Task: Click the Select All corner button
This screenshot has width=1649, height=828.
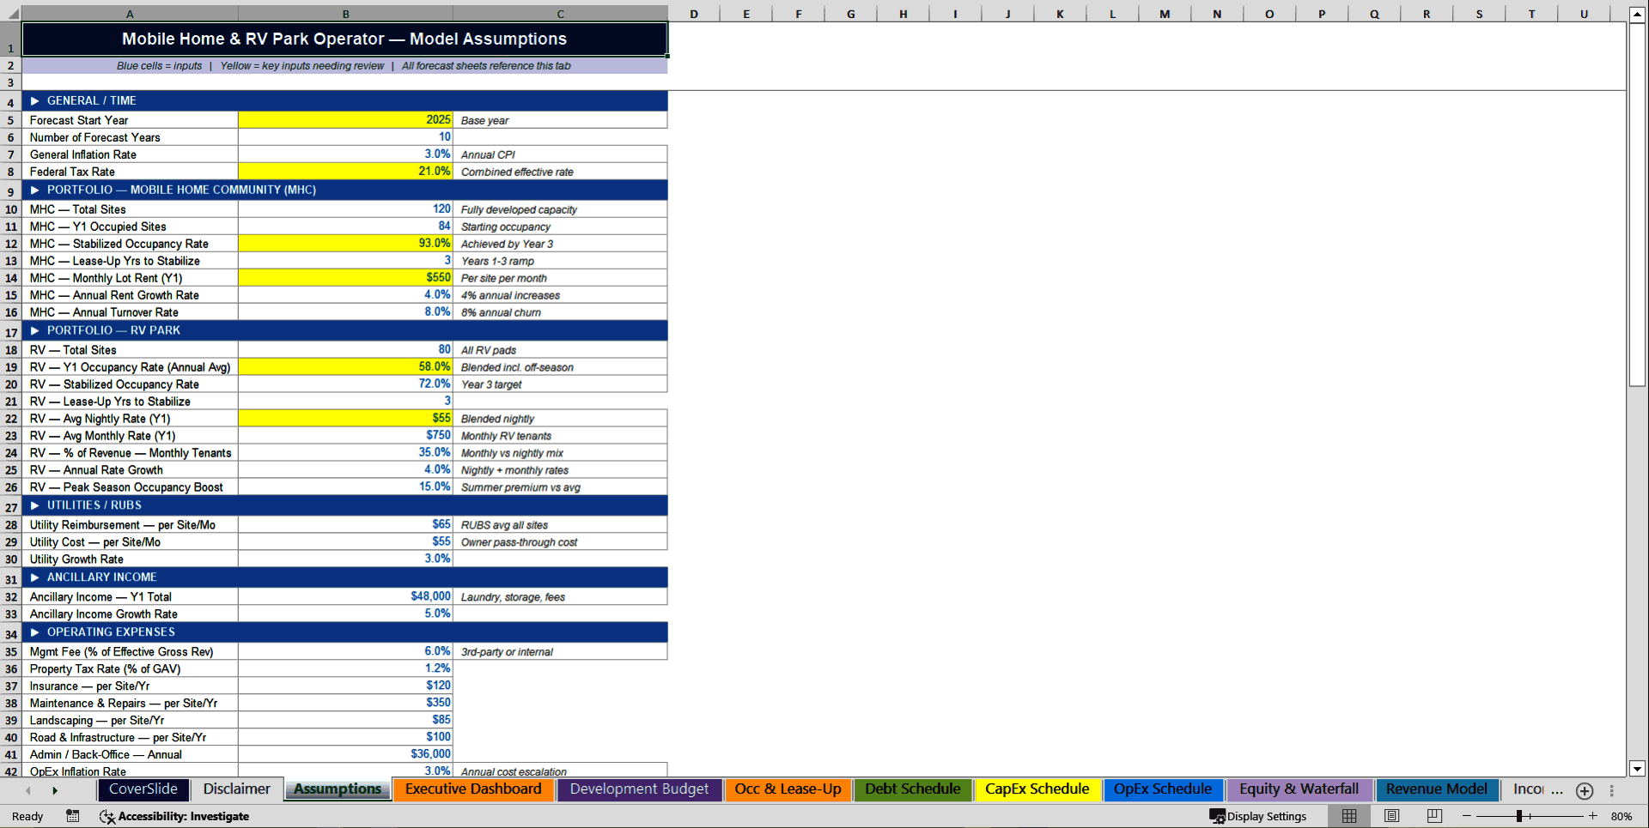Action: [11, 13]
